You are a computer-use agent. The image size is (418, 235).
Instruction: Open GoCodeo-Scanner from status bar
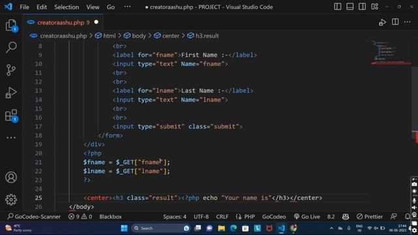[x=34, y=217]
